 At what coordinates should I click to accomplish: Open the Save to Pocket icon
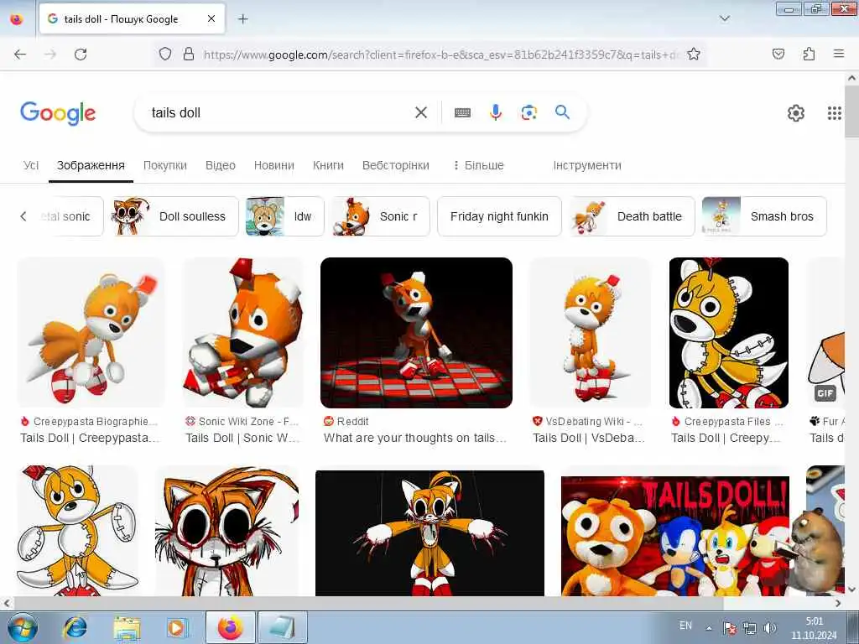coord(778,54)
